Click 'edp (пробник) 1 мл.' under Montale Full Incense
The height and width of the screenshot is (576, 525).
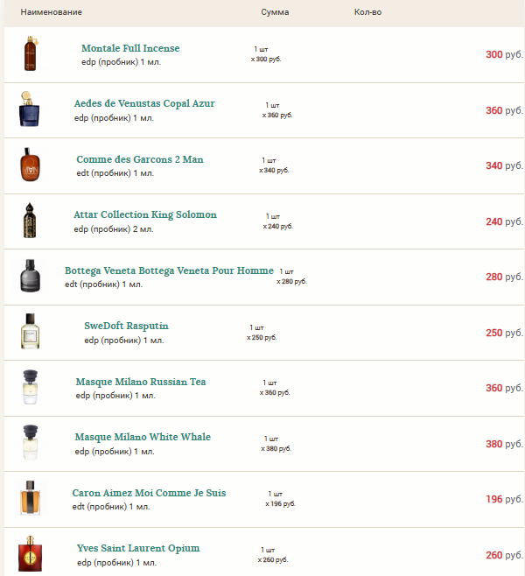[121, 62]
